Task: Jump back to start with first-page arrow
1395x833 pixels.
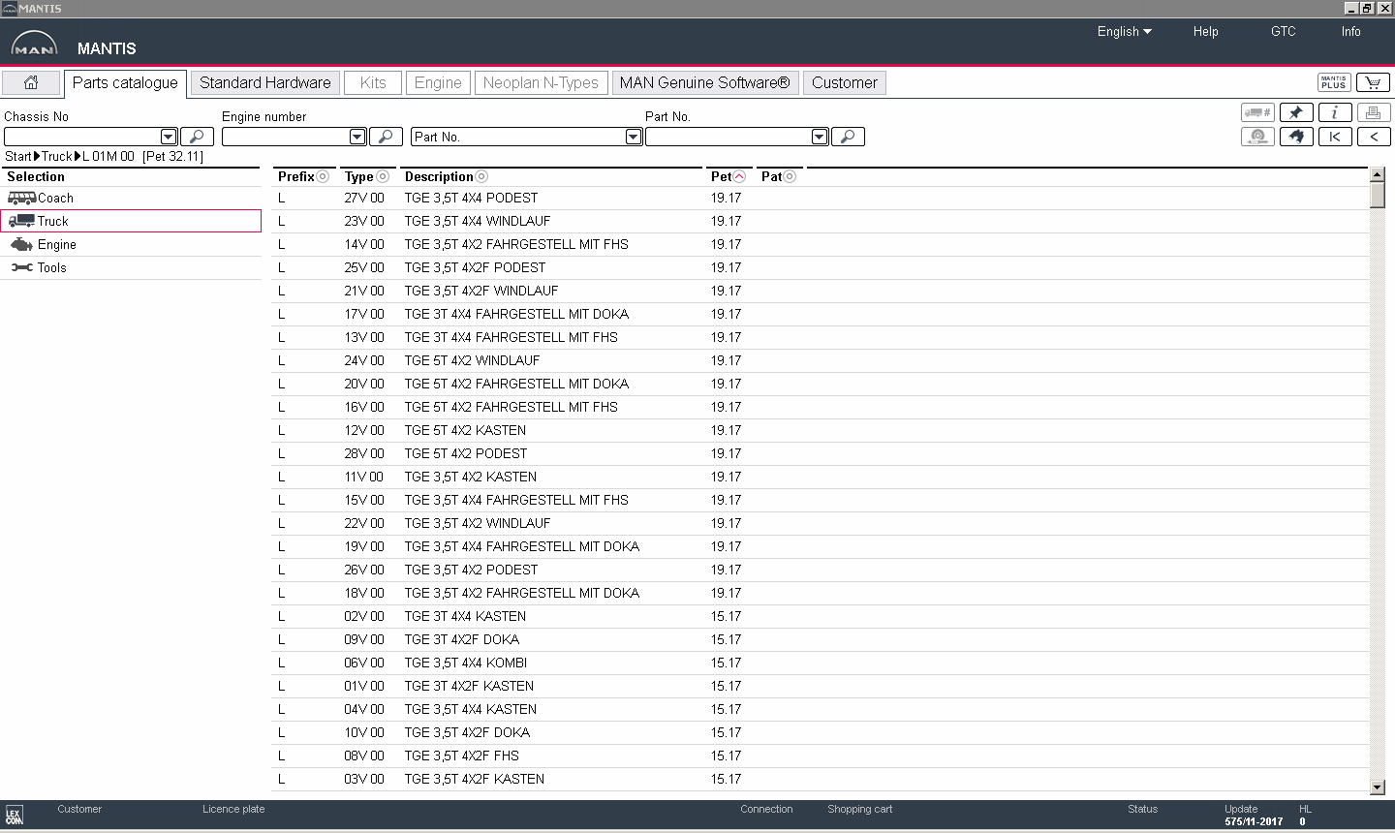Action: click(1335, 137)
